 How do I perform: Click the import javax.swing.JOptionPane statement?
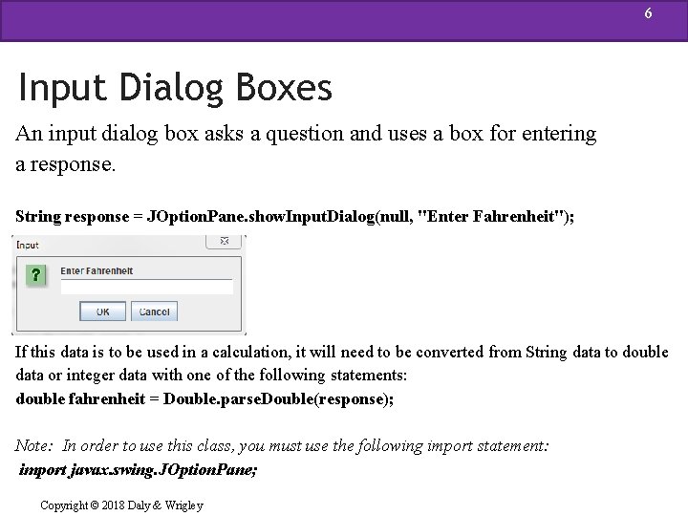tap(138, 470)
